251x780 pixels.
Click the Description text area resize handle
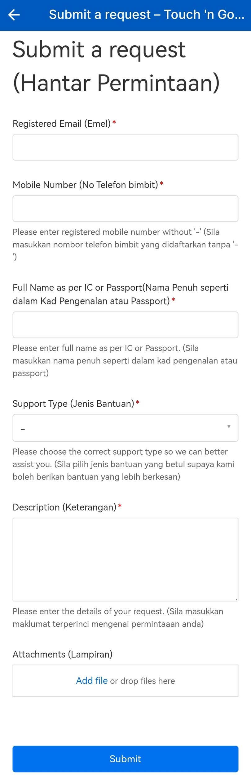(x=236, y=599)
